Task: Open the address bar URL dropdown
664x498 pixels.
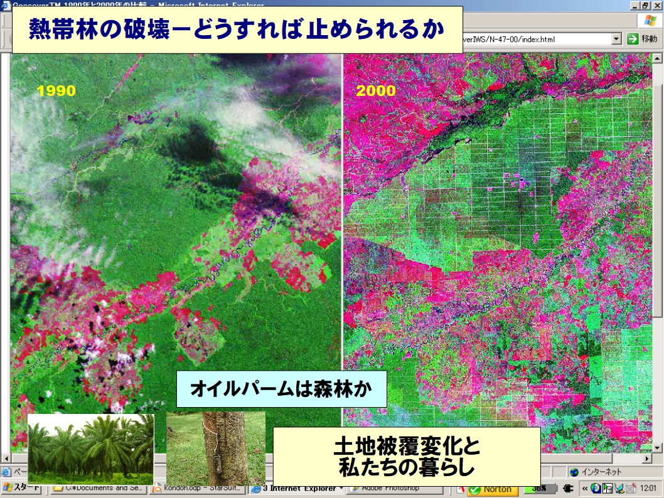Action: coord(616,39)
